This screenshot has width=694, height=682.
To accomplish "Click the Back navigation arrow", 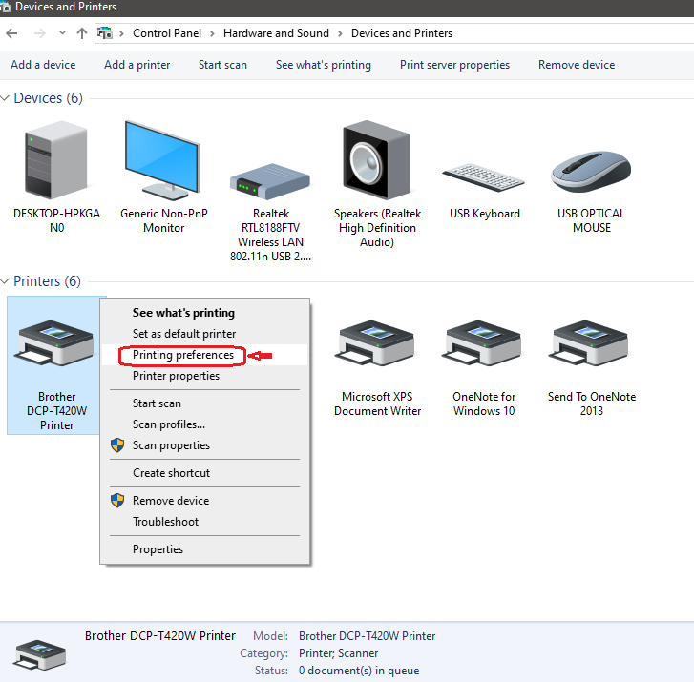I will 12,33.
